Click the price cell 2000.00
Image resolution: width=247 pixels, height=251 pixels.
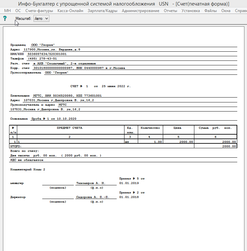tap(178, 142)
